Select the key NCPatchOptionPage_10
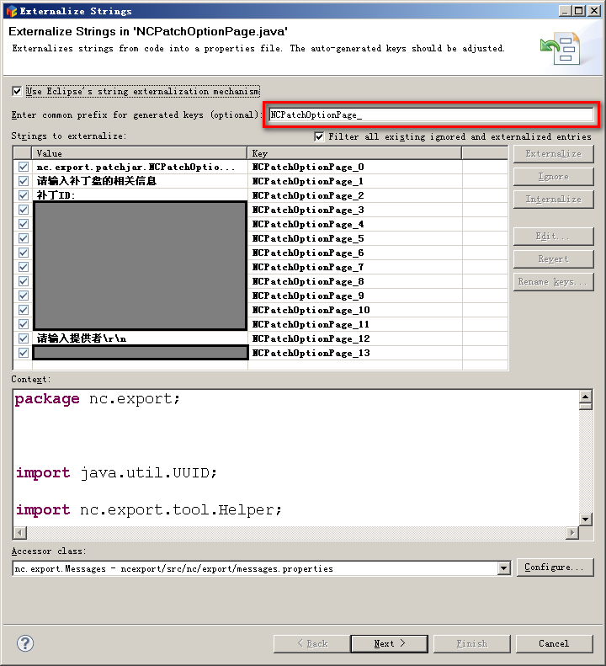The width and height of the screenshot is (606, 666). [311, 310]
